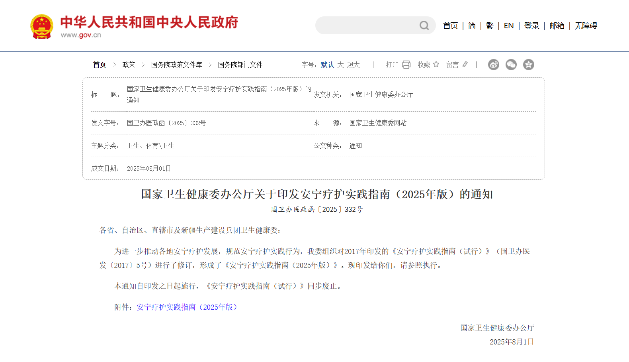This screenshot has height=362, width=629.
Task: Select 大 font size
Action: tap(340, 65)
